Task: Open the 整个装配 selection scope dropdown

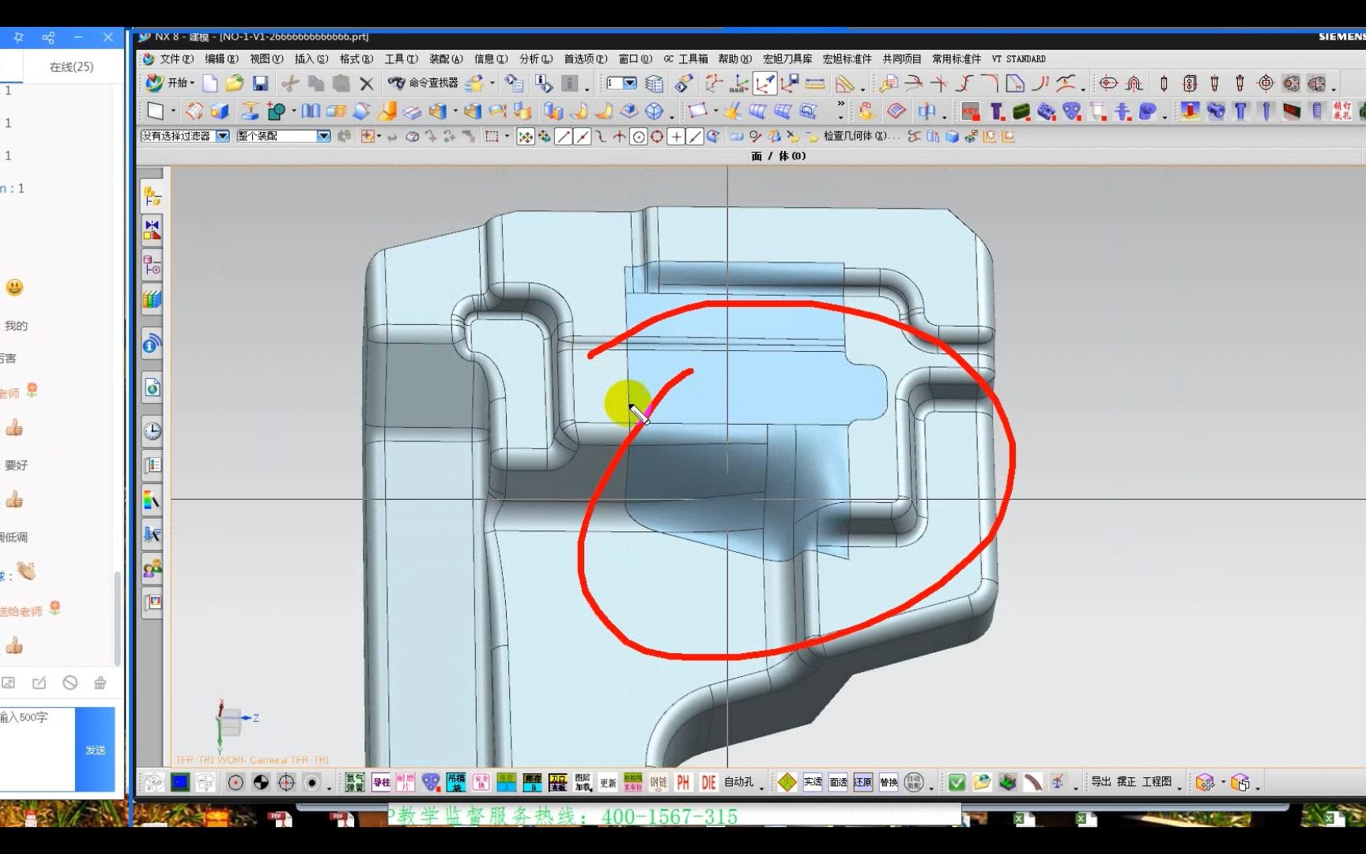Action: click(283, 136)
